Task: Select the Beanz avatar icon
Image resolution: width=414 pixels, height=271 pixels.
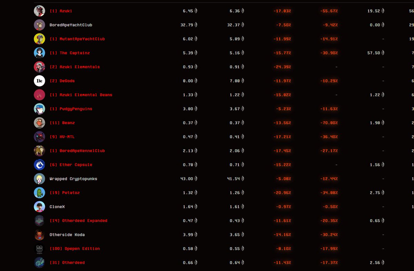Action: click(x=39, y=123)
